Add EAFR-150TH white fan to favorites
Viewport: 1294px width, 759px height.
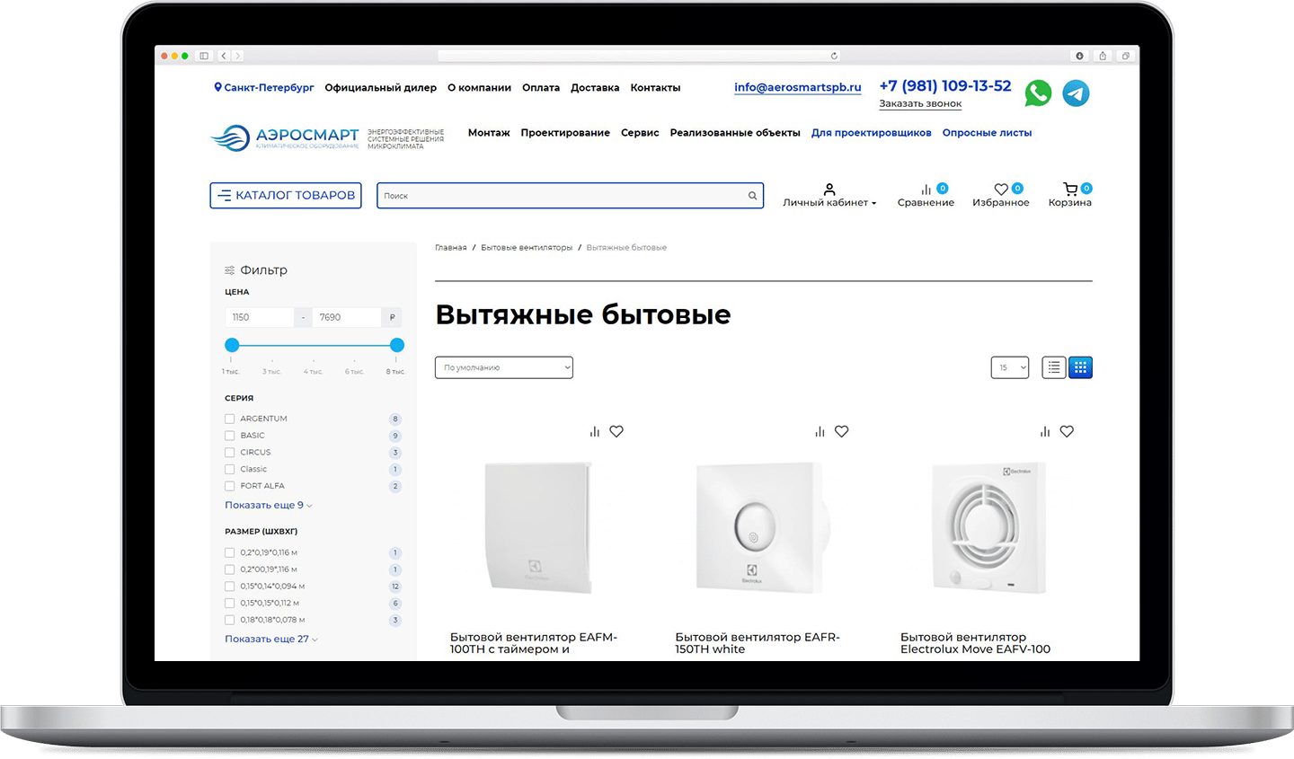click(x=841, y=431)
